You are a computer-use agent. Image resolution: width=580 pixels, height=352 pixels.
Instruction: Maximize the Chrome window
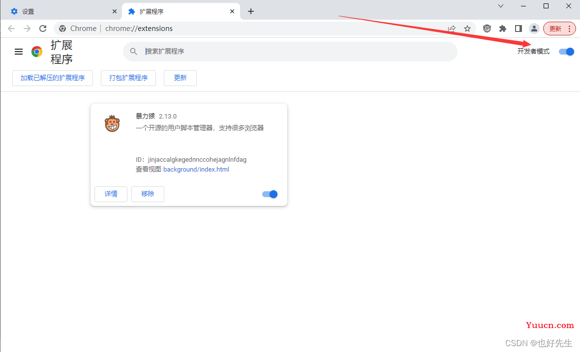tap(546, 6)
